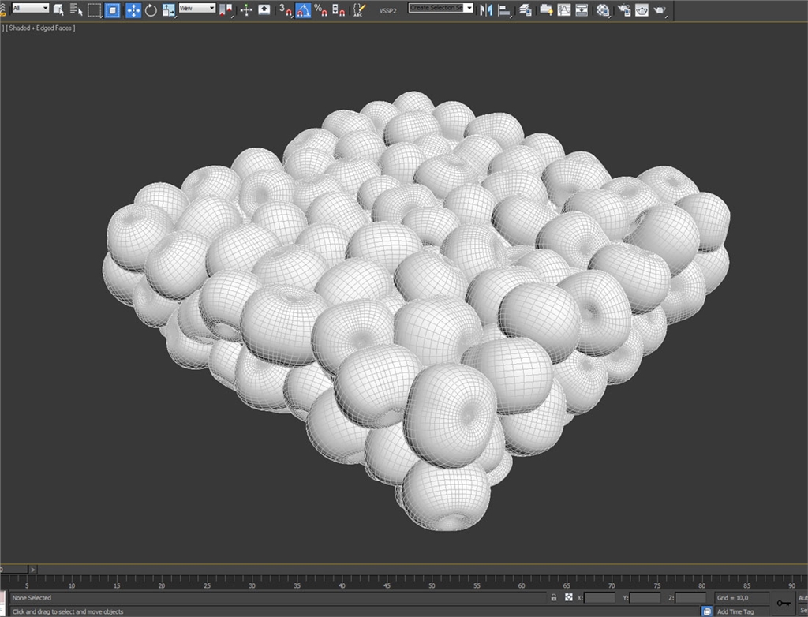Open the selection filter 'All' dropdown

tap(30, 8)
